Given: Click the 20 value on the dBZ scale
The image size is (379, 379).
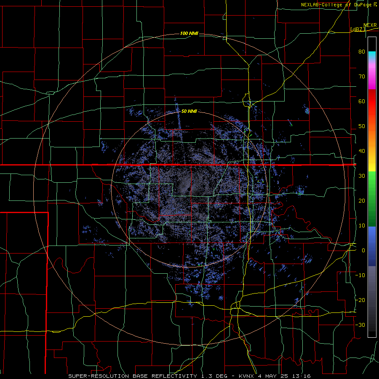Looking at the screenshot, I should [x=362, y=200].
